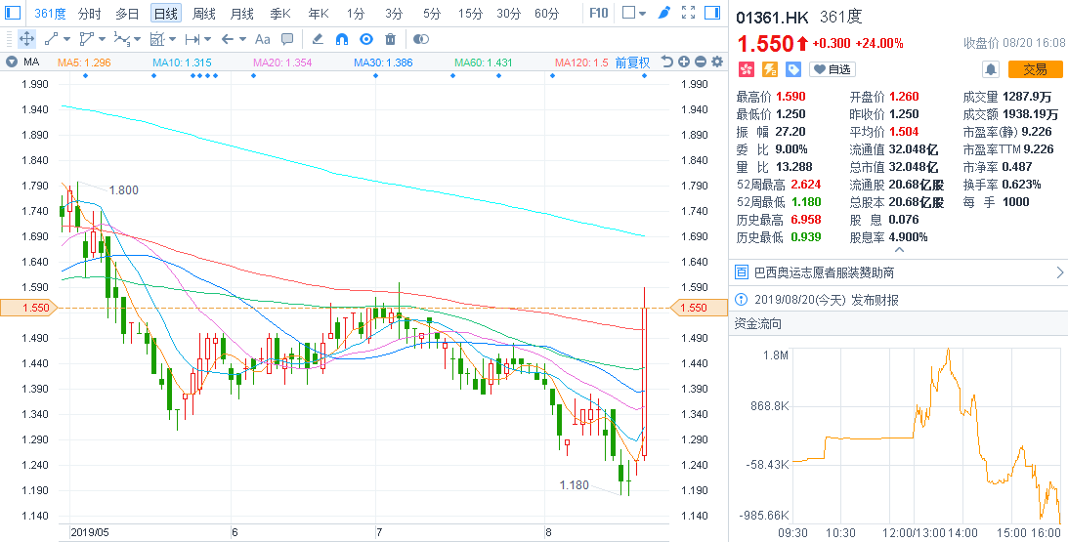Image resolution: width=1068 pixels, height=542 pixels.
Task: Expand measurement tool options arrow
Action: click(x=172, y=39)
